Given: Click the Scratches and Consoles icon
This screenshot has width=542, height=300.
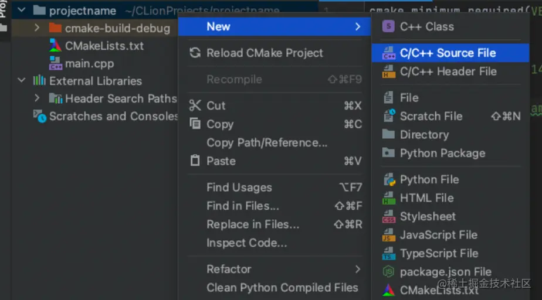Looking at the screenshot, I should tap(40, 117).
